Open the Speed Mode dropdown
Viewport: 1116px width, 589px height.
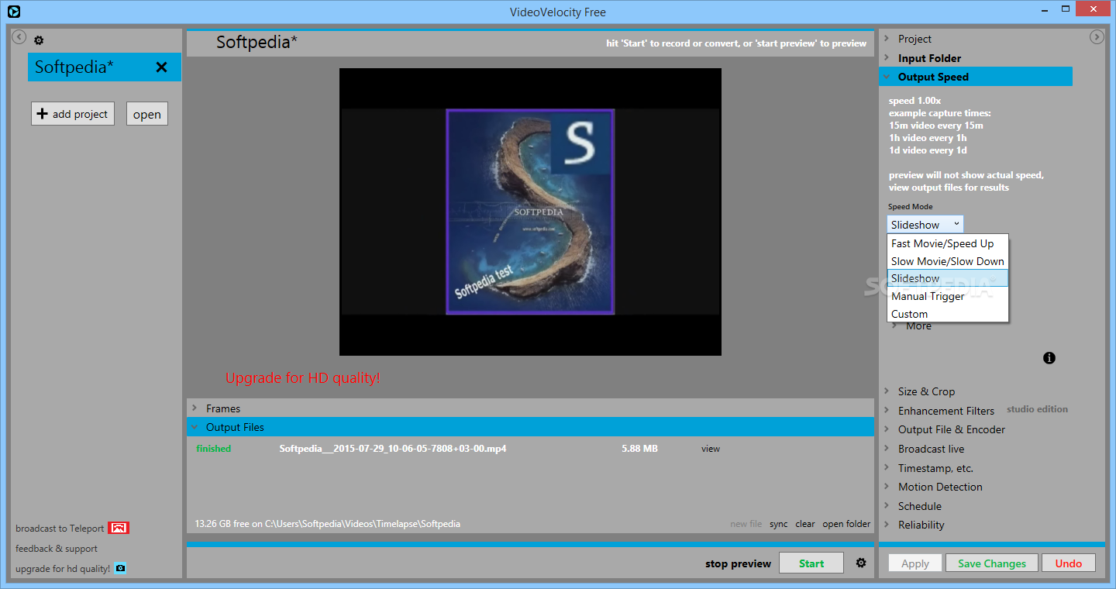[925, 225]
